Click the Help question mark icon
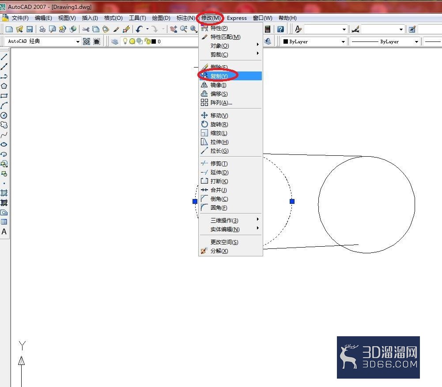Image resolution: width=442 pixels, height=387 pixels. point(280,29)
